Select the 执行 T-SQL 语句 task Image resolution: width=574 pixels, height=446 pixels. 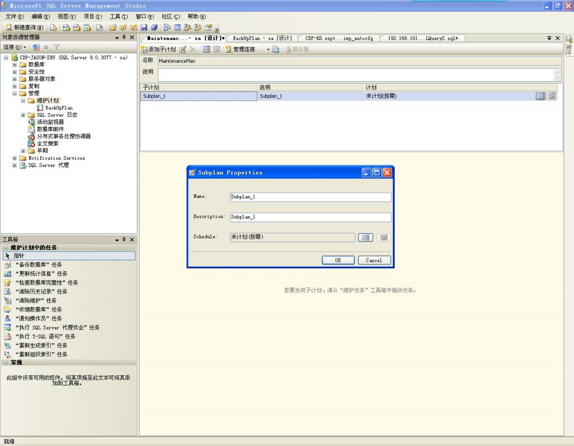pos(45,336)
